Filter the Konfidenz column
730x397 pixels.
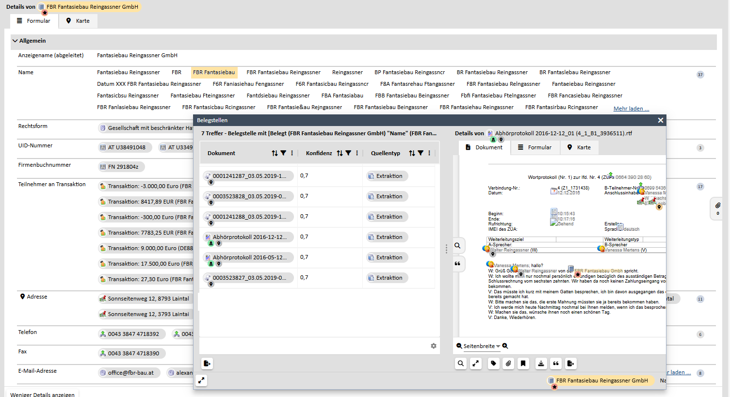pos(348,153)
